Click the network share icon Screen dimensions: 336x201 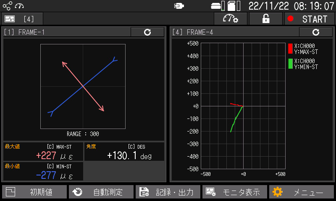click(7, 6)
